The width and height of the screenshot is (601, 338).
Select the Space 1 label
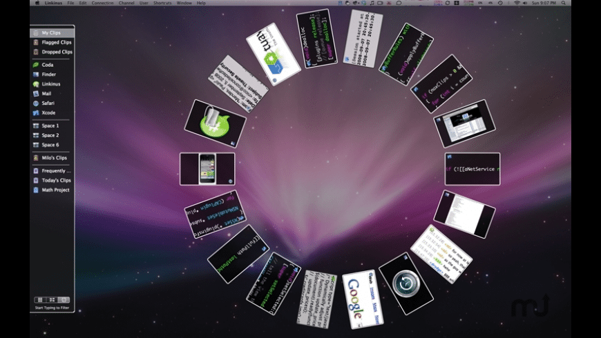pyautogui.click(x=50, y=126)
